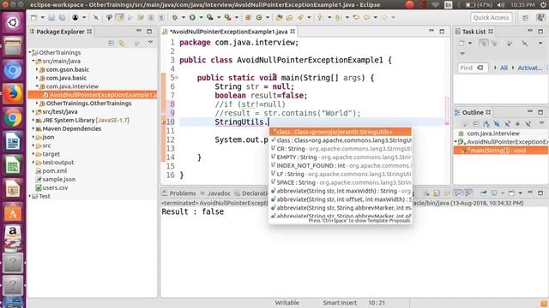Open Outline view menu arrow
This screenshot has height=308, width=549.
(541, 123)
